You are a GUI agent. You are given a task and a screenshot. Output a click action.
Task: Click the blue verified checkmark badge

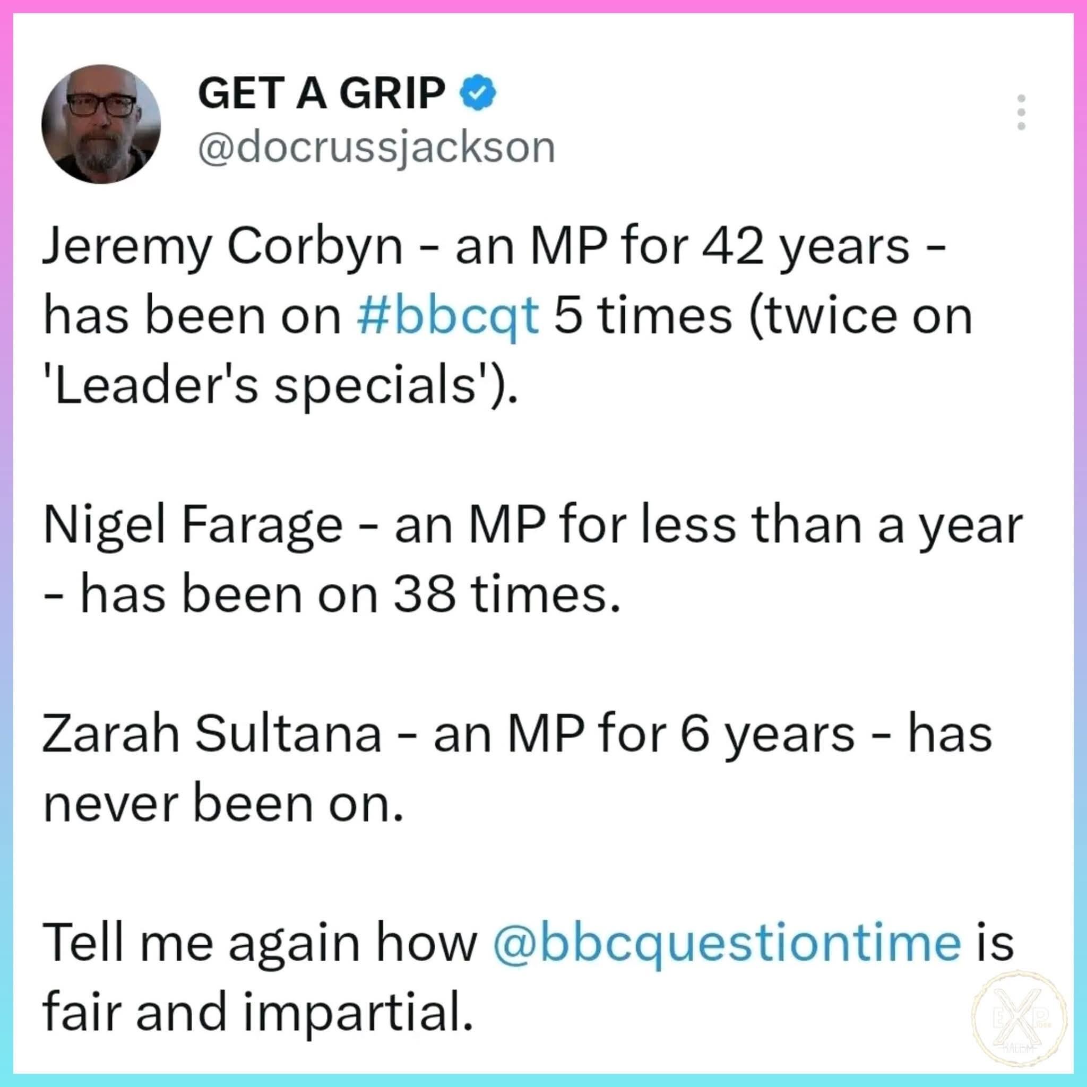click(x=478, y=93)
